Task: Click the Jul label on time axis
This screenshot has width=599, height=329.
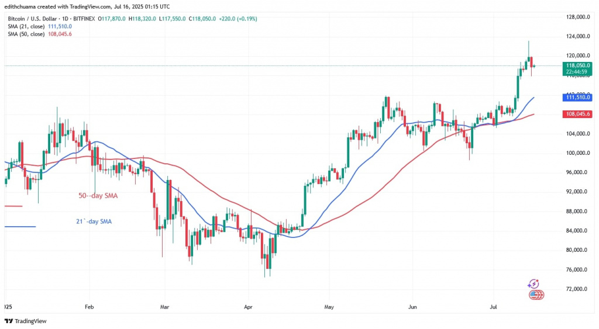Action: pos(492,306)
